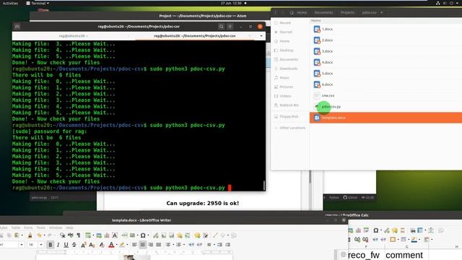462x260 pixels.
Task: Open the terminal hamburger menu
Action: tap(230, 27)
